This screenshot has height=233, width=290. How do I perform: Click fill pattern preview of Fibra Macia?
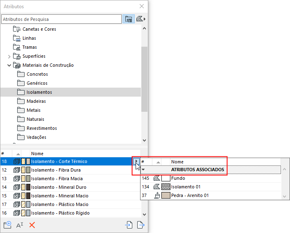tap(23, 179)
